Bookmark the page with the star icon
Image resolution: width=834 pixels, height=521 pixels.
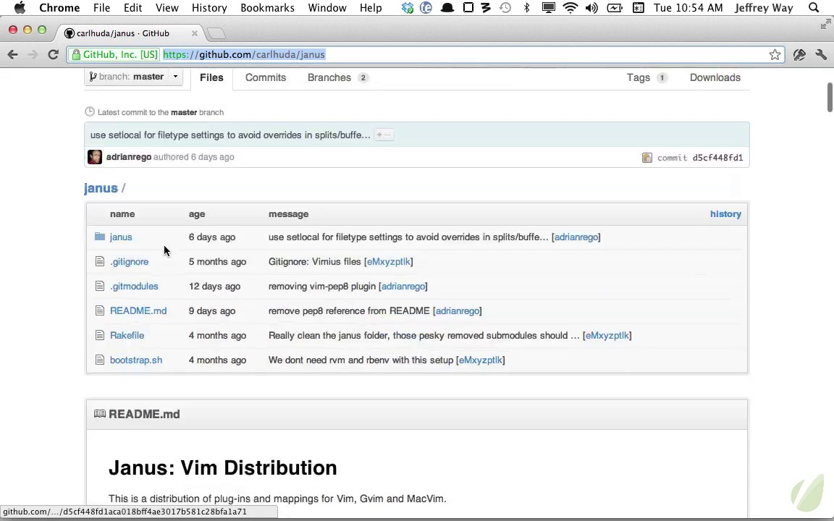[x=775, y=54]
